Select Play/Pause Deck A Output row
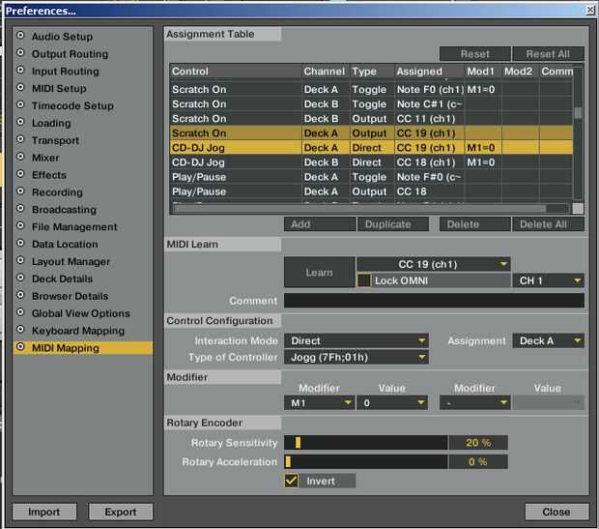This screenshot has width=599, height=529. pos(371,191)
